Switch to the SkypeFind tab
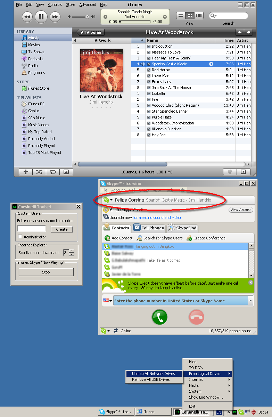The width and height of the screenshot is (272, 417). [182, 228]
